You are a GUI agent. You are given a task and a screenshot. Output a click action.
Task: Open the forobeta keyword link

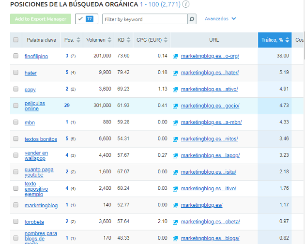coord(34,222)
